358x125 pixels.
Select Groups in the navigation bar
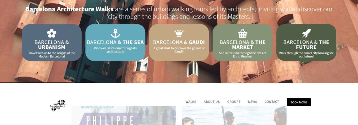coord(234,102)
